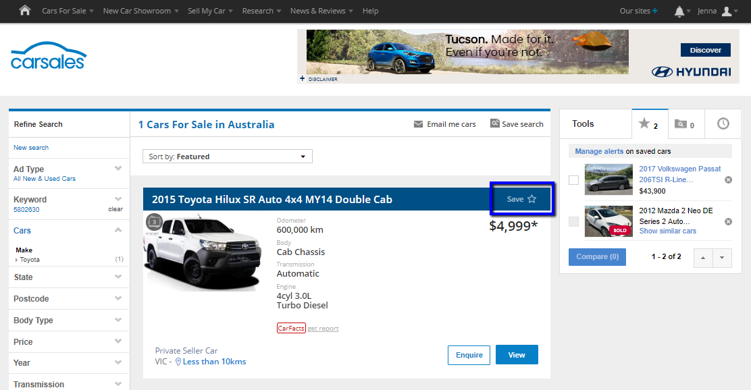Viewport: 751px width, 390px height.
Task: Expand the Ad Type filter
Action: [118, 169]
